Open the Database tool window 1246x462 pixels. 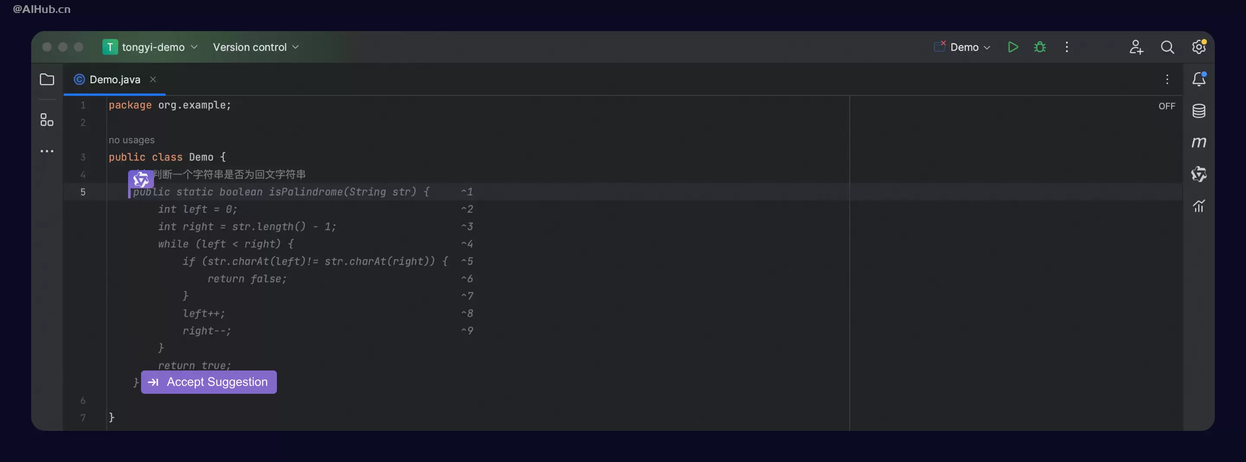pyautogui.click(x=1198, y=111)
